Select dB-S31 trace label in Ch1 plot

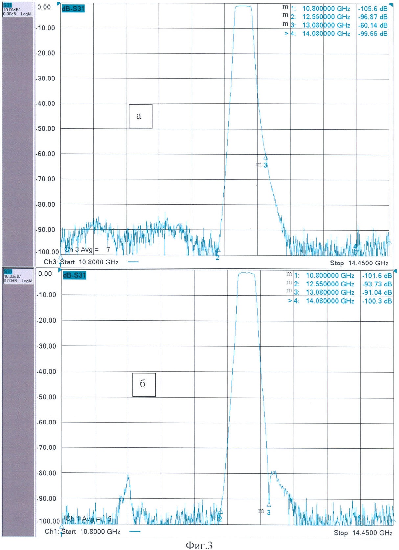pos(75,275)
